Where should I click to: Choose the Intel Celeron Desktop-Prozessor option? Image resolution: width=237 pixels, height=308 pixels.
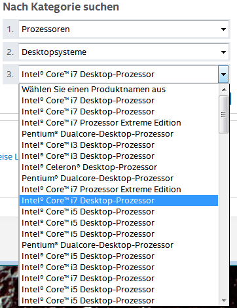pos(119,167)
